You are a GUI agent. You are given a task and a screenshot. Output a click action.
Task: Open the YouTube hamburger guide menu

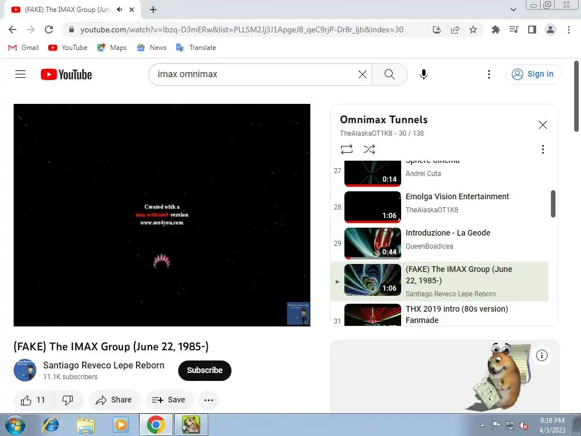tap(20, 74)
